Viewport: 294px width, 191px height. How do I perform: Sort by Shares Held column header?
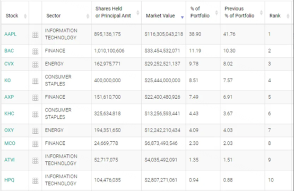pos(113,12)
